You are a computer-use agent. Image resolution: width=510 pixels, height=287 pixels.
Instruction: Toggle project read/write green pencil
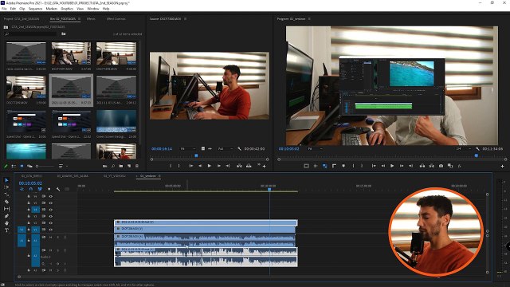(6, 166)
